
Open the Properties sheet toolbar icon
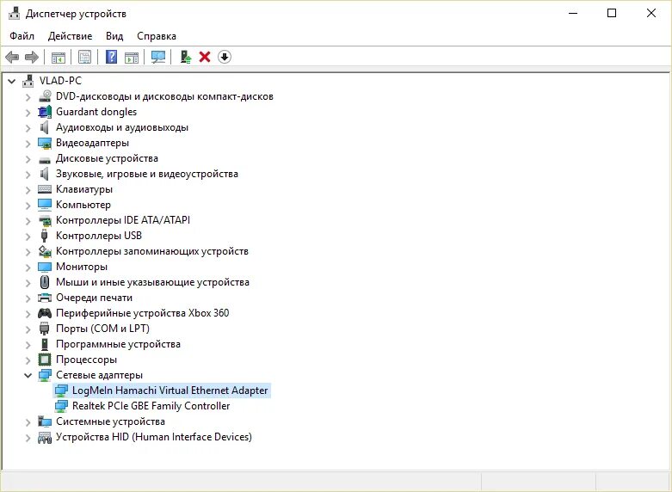(85, 57)
